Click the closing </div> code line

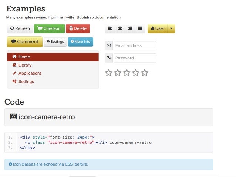(x=27, y=147)
